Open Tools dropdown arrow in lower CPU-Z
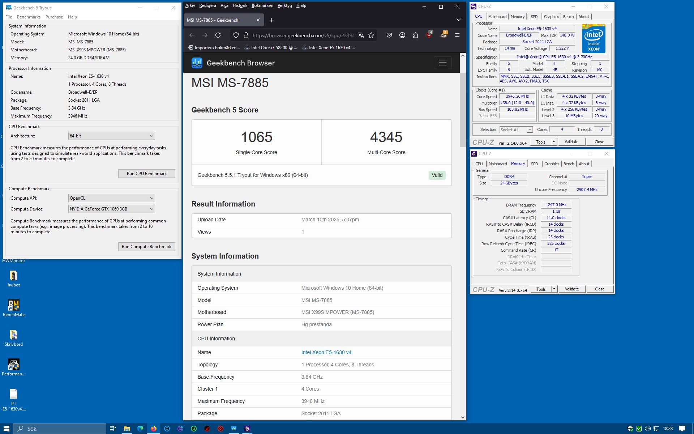The image size is (694, 434). click(x=554, y=289)
